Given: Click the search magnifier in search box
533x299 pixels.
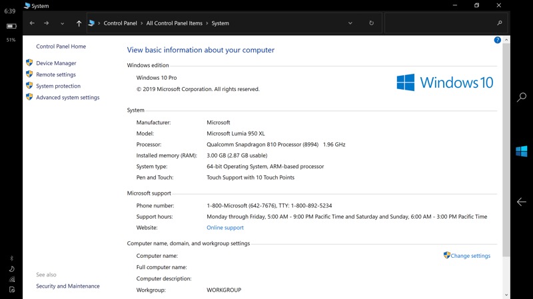Looking at the screenshot, I should click(499, 23).
